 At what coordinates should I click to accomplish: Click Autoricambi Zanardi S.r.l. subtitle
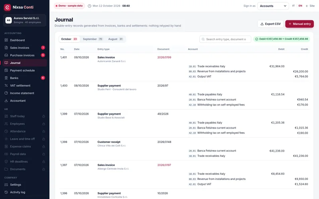click(x=112, y=61)
